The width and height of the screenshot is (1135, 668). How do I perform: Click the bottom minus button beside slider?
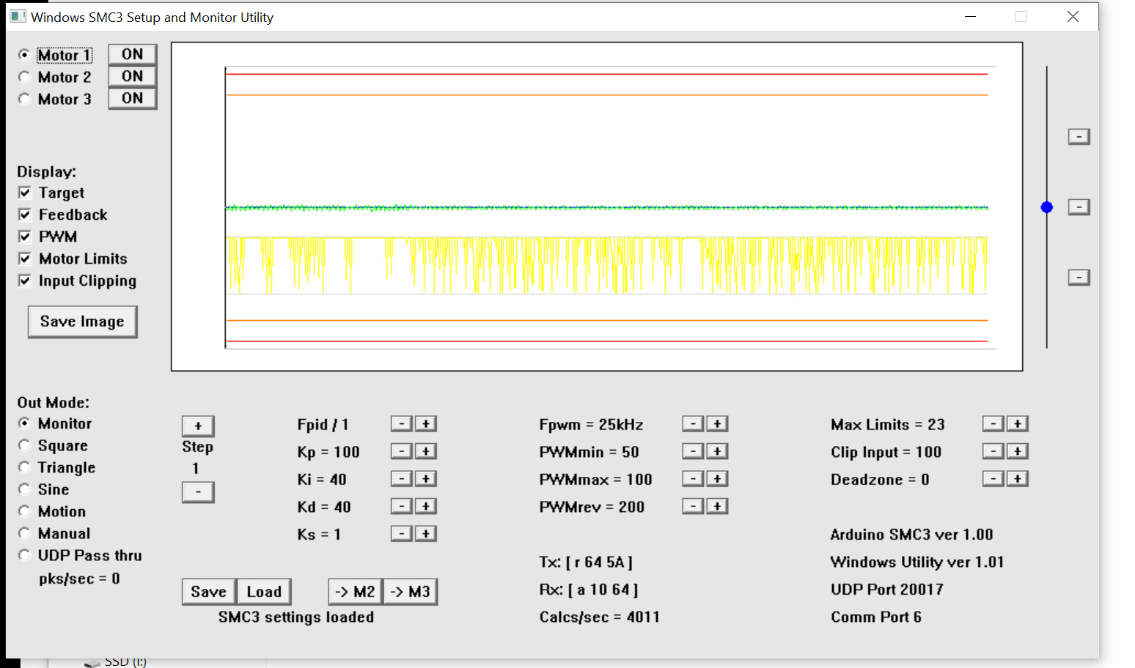pos(1079,278)
